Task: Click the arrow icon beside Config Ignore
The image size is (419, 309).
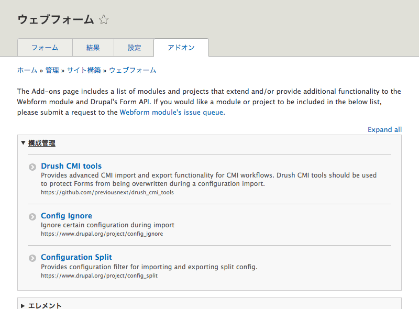Action: pos(32,216)
